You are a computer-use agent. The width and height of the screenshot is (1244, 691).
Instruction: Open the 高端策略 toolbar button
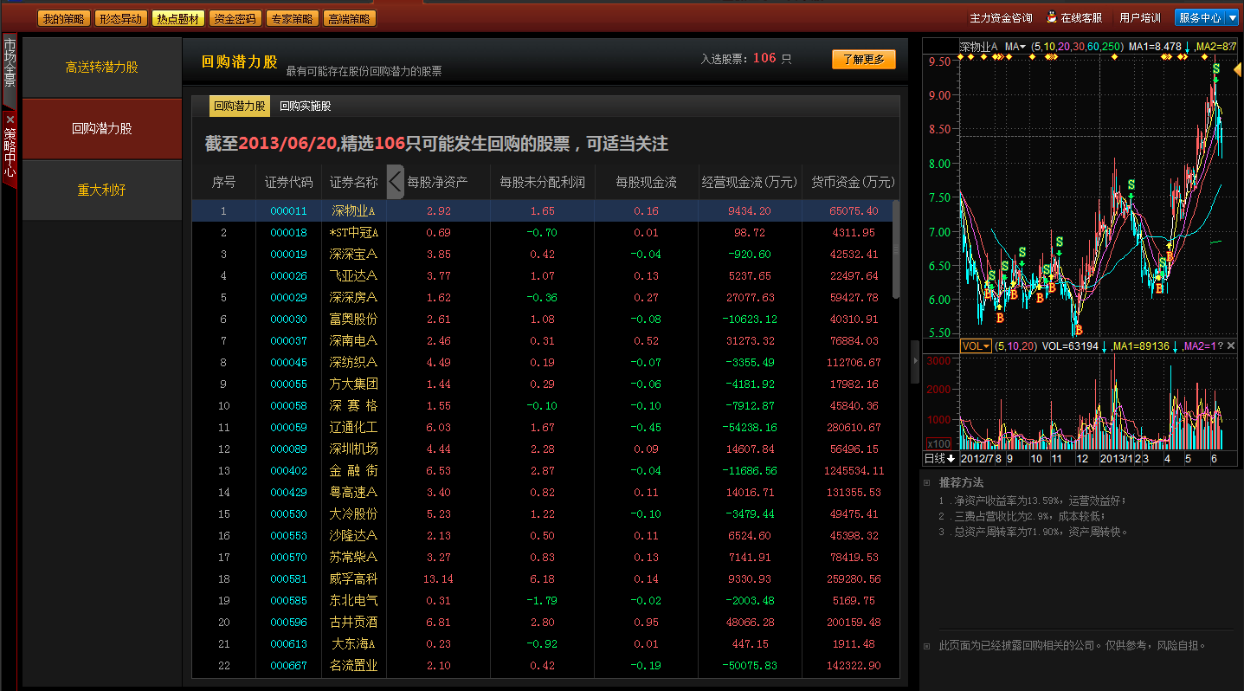point(350,18)
